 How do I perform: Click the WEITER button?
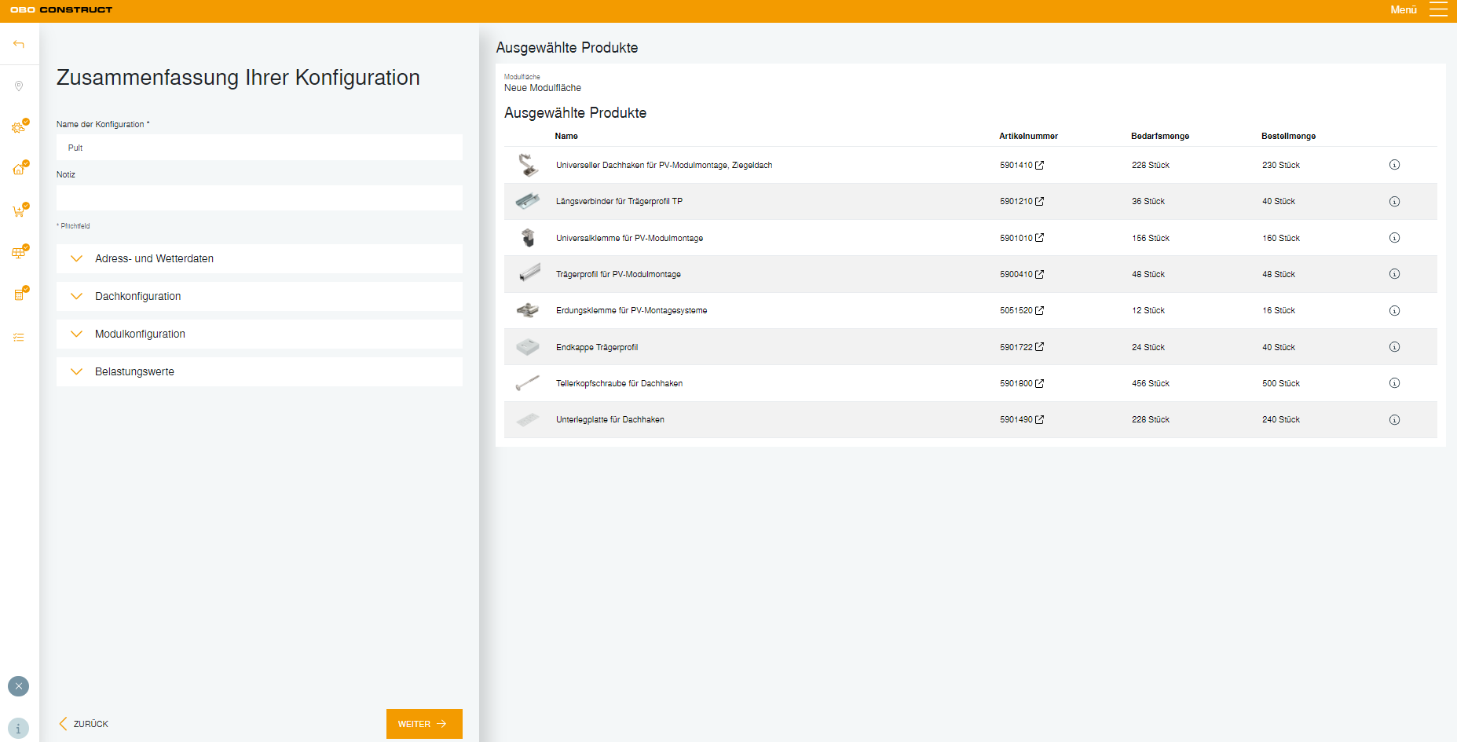click(x=424, y=724)
